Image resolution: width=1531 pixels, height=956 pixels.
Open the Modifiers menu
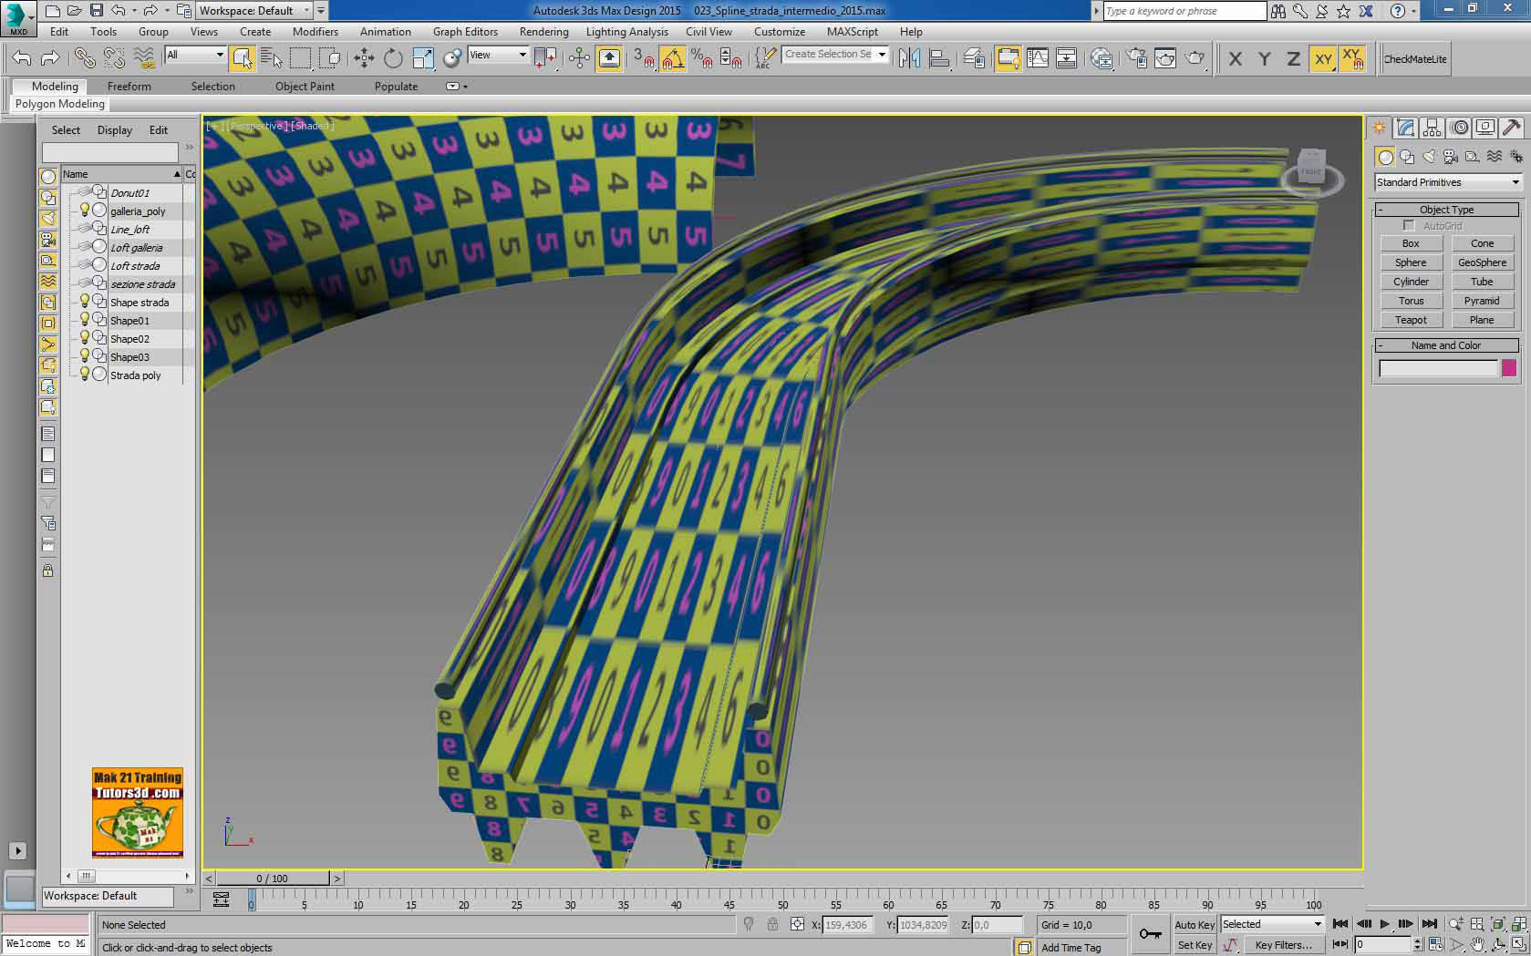316,32
